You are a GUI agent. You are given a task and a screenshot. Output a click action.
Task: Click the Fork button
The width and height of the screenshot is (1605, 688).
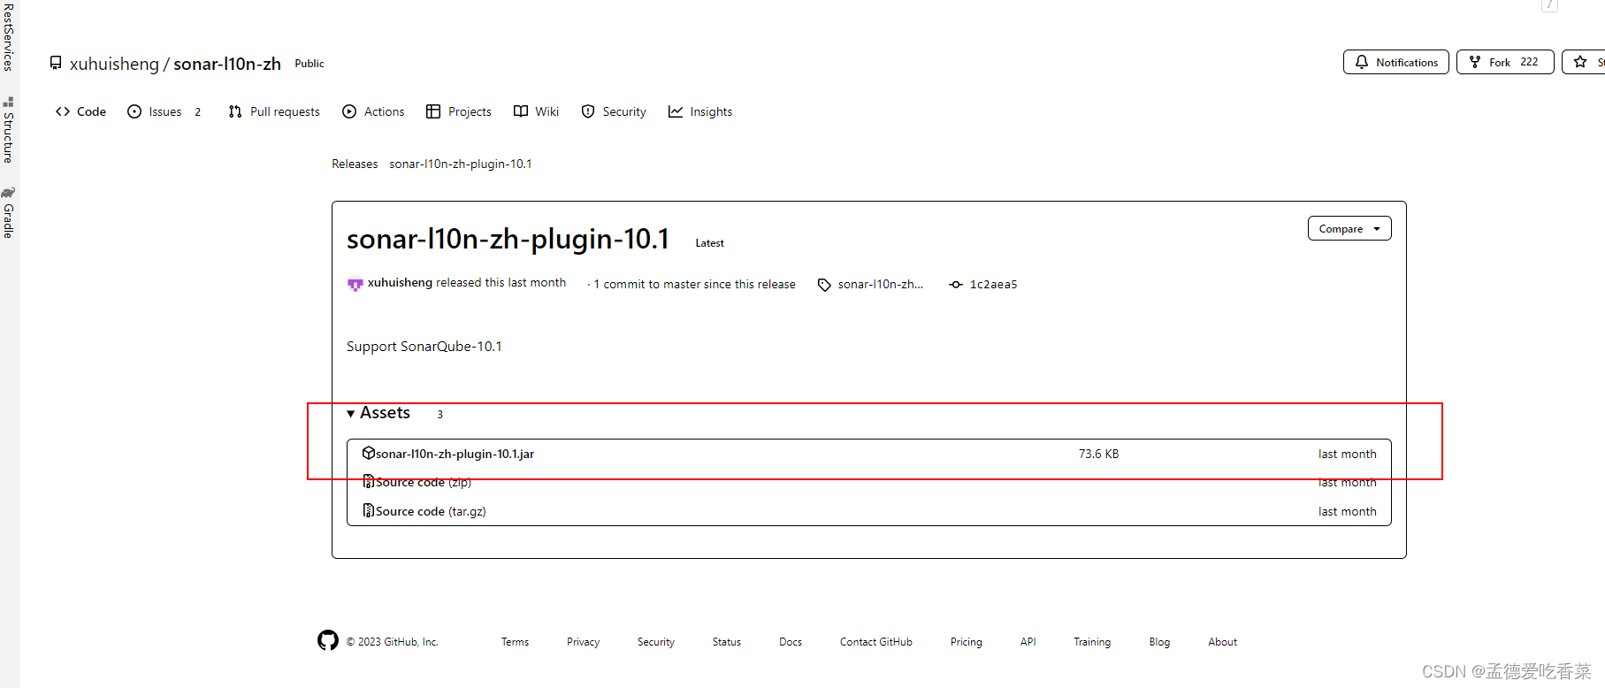point(1504,62)
